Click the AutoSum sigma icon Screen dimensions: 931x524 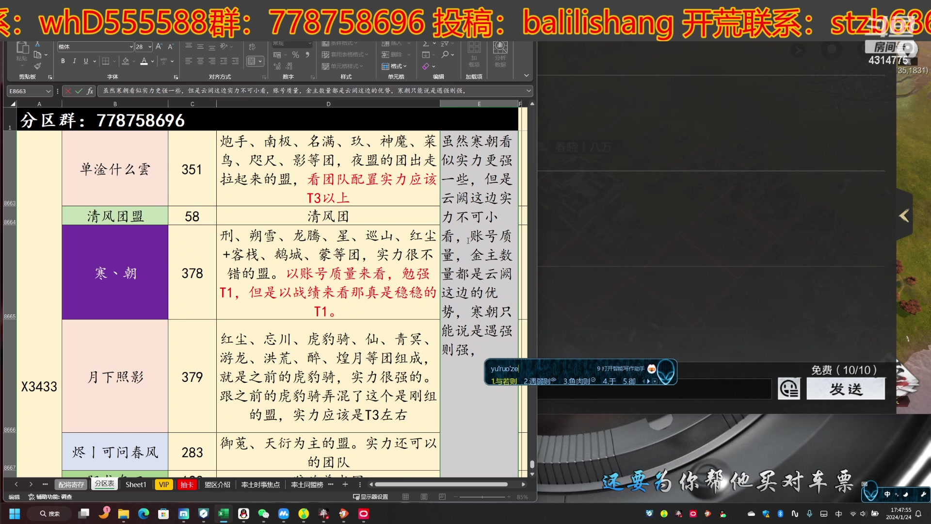click(x=425, y=44)
